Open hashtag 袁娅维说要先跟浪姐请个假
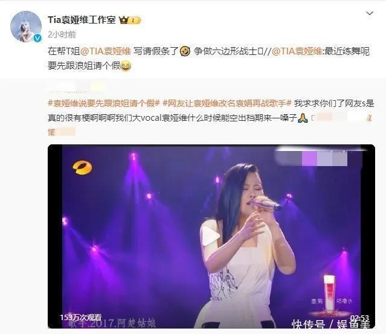Screen dimensions: 386x334 click(x=104, y=103)
